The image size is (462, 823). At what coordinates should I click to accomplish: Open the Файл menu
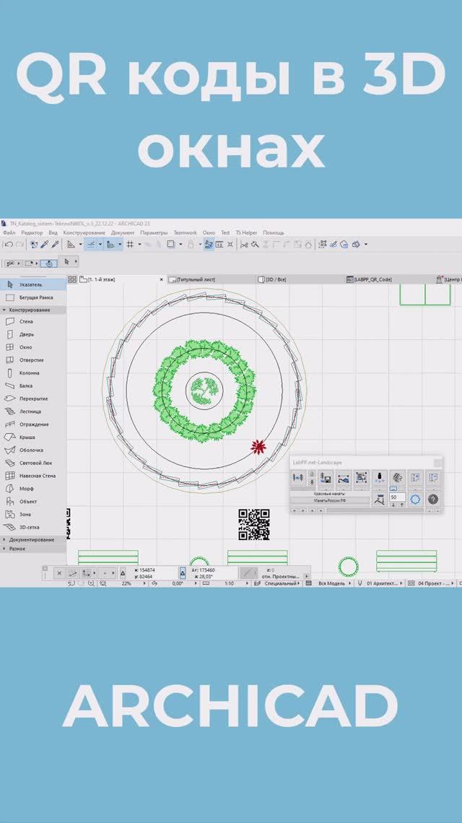(9, 232)
